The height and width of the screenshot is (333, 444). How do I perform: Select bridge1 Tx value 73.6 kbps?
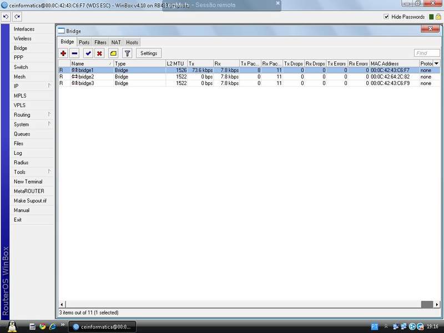click(202, 70)
